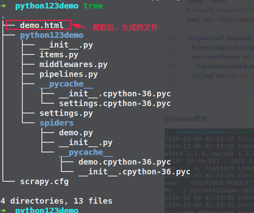Viewport: 254px width, 213px height.
Task: Click the 'tree' command text
Action: pos(93,6)
